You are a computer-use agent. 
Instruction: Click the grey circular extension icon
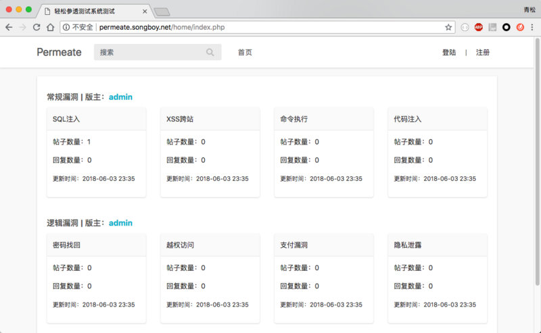(x=465, y=27)
